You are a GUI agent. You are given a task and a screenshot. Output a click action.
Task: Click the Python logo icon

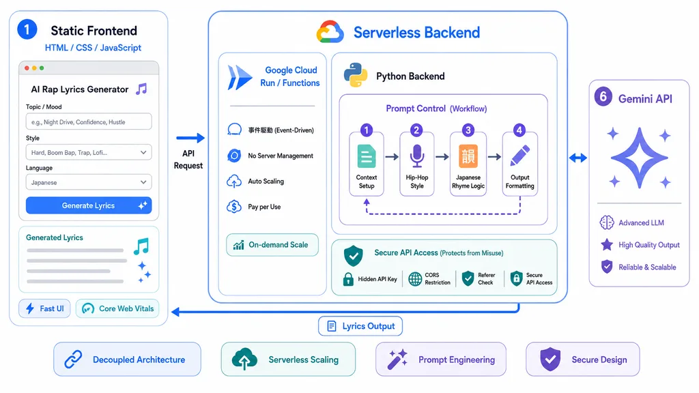tap(355, 75)
